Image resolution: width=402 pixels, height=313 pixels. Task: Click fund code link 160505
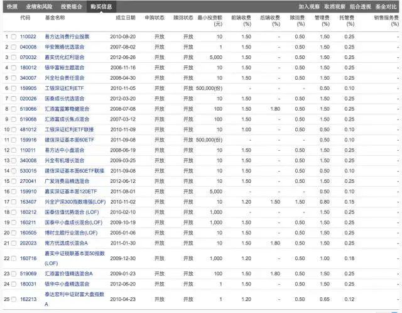(x=28, y=233)
